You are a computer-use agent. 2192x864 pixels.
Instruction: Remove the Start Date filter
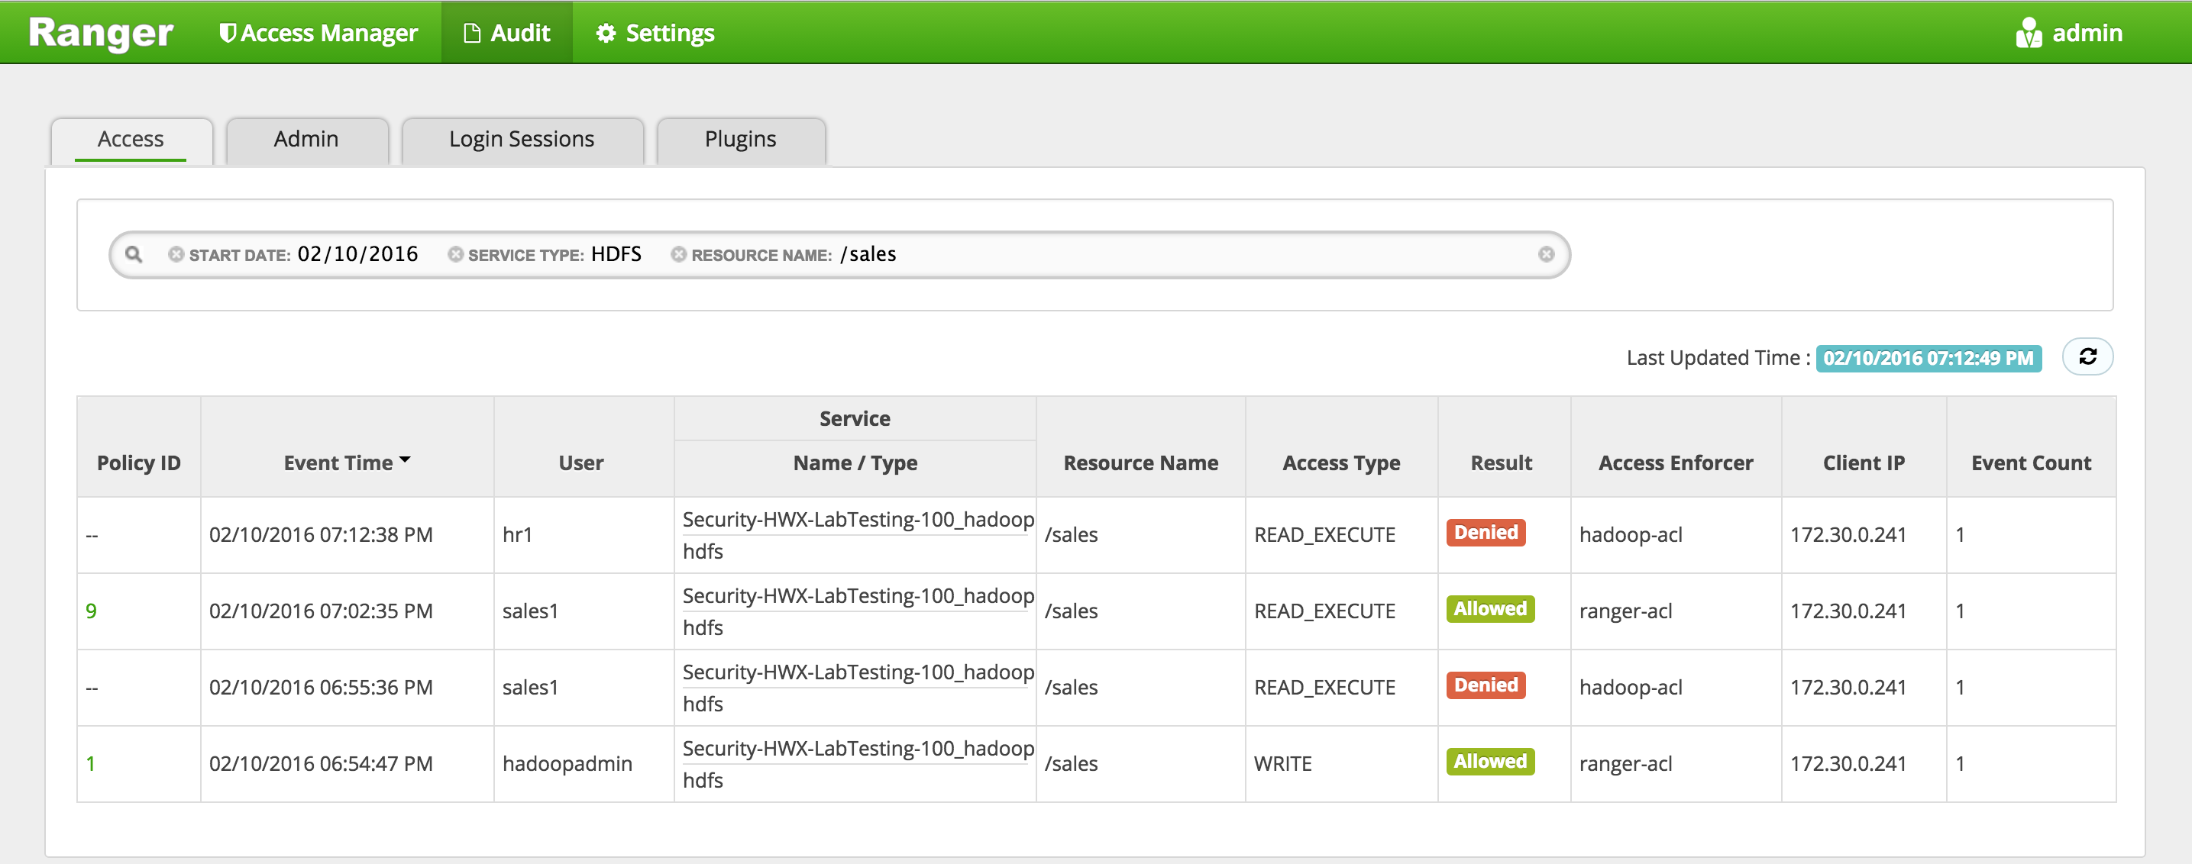[x=176, y=254]
